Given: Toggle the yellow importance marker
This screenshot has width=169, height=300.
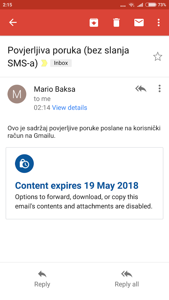Looking at the screenshot, I should [x=44, y=63].
